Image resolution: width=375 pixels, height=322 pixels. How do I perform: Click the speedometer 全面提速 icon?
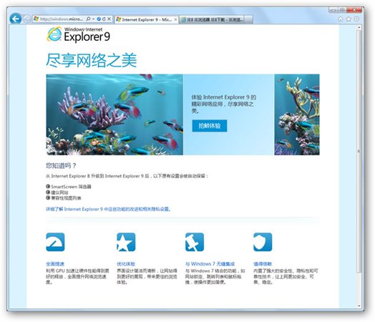click(55, 242)
